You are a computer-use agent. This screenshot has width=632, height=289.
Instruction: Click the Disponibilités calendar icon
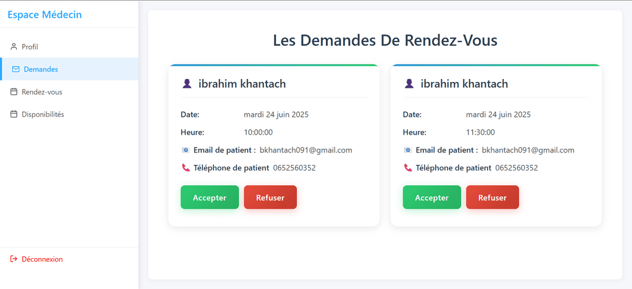point(14,114)
